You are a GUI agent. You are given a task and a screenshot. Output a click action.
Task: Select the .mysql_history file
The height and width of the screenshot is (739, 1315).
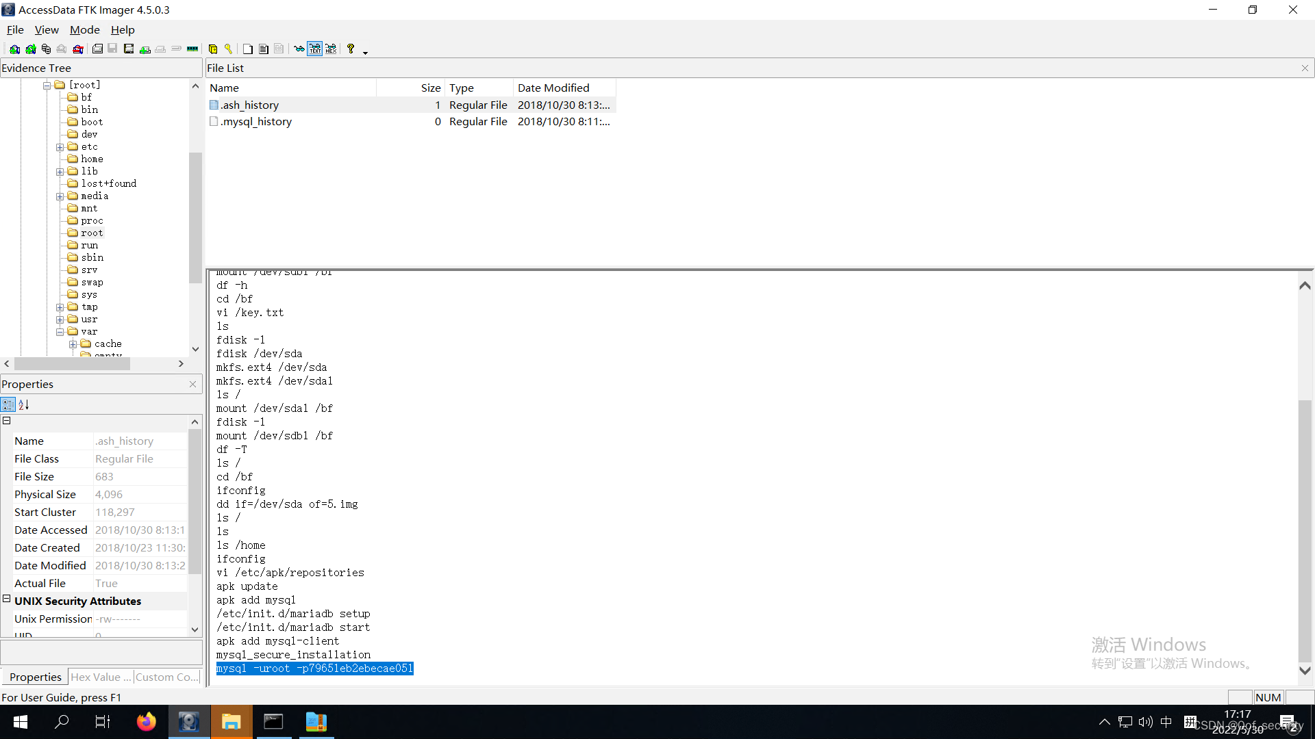pyautogui.click(x=257, y=122)
